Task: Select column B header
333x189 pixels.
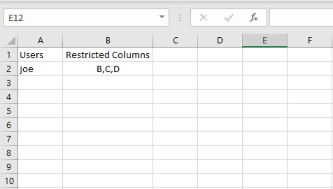Action: pyautogui.click(x=108, y=41)
